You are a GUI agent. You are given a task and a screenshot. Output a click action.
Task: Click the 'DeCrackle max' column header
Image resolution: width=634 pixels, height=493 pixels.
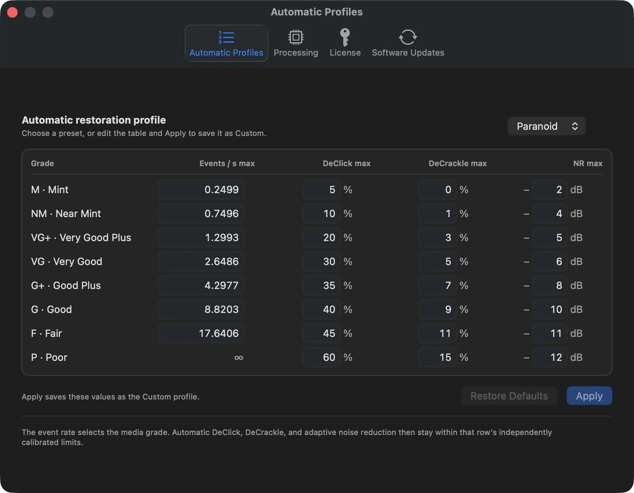pos(458,163)
